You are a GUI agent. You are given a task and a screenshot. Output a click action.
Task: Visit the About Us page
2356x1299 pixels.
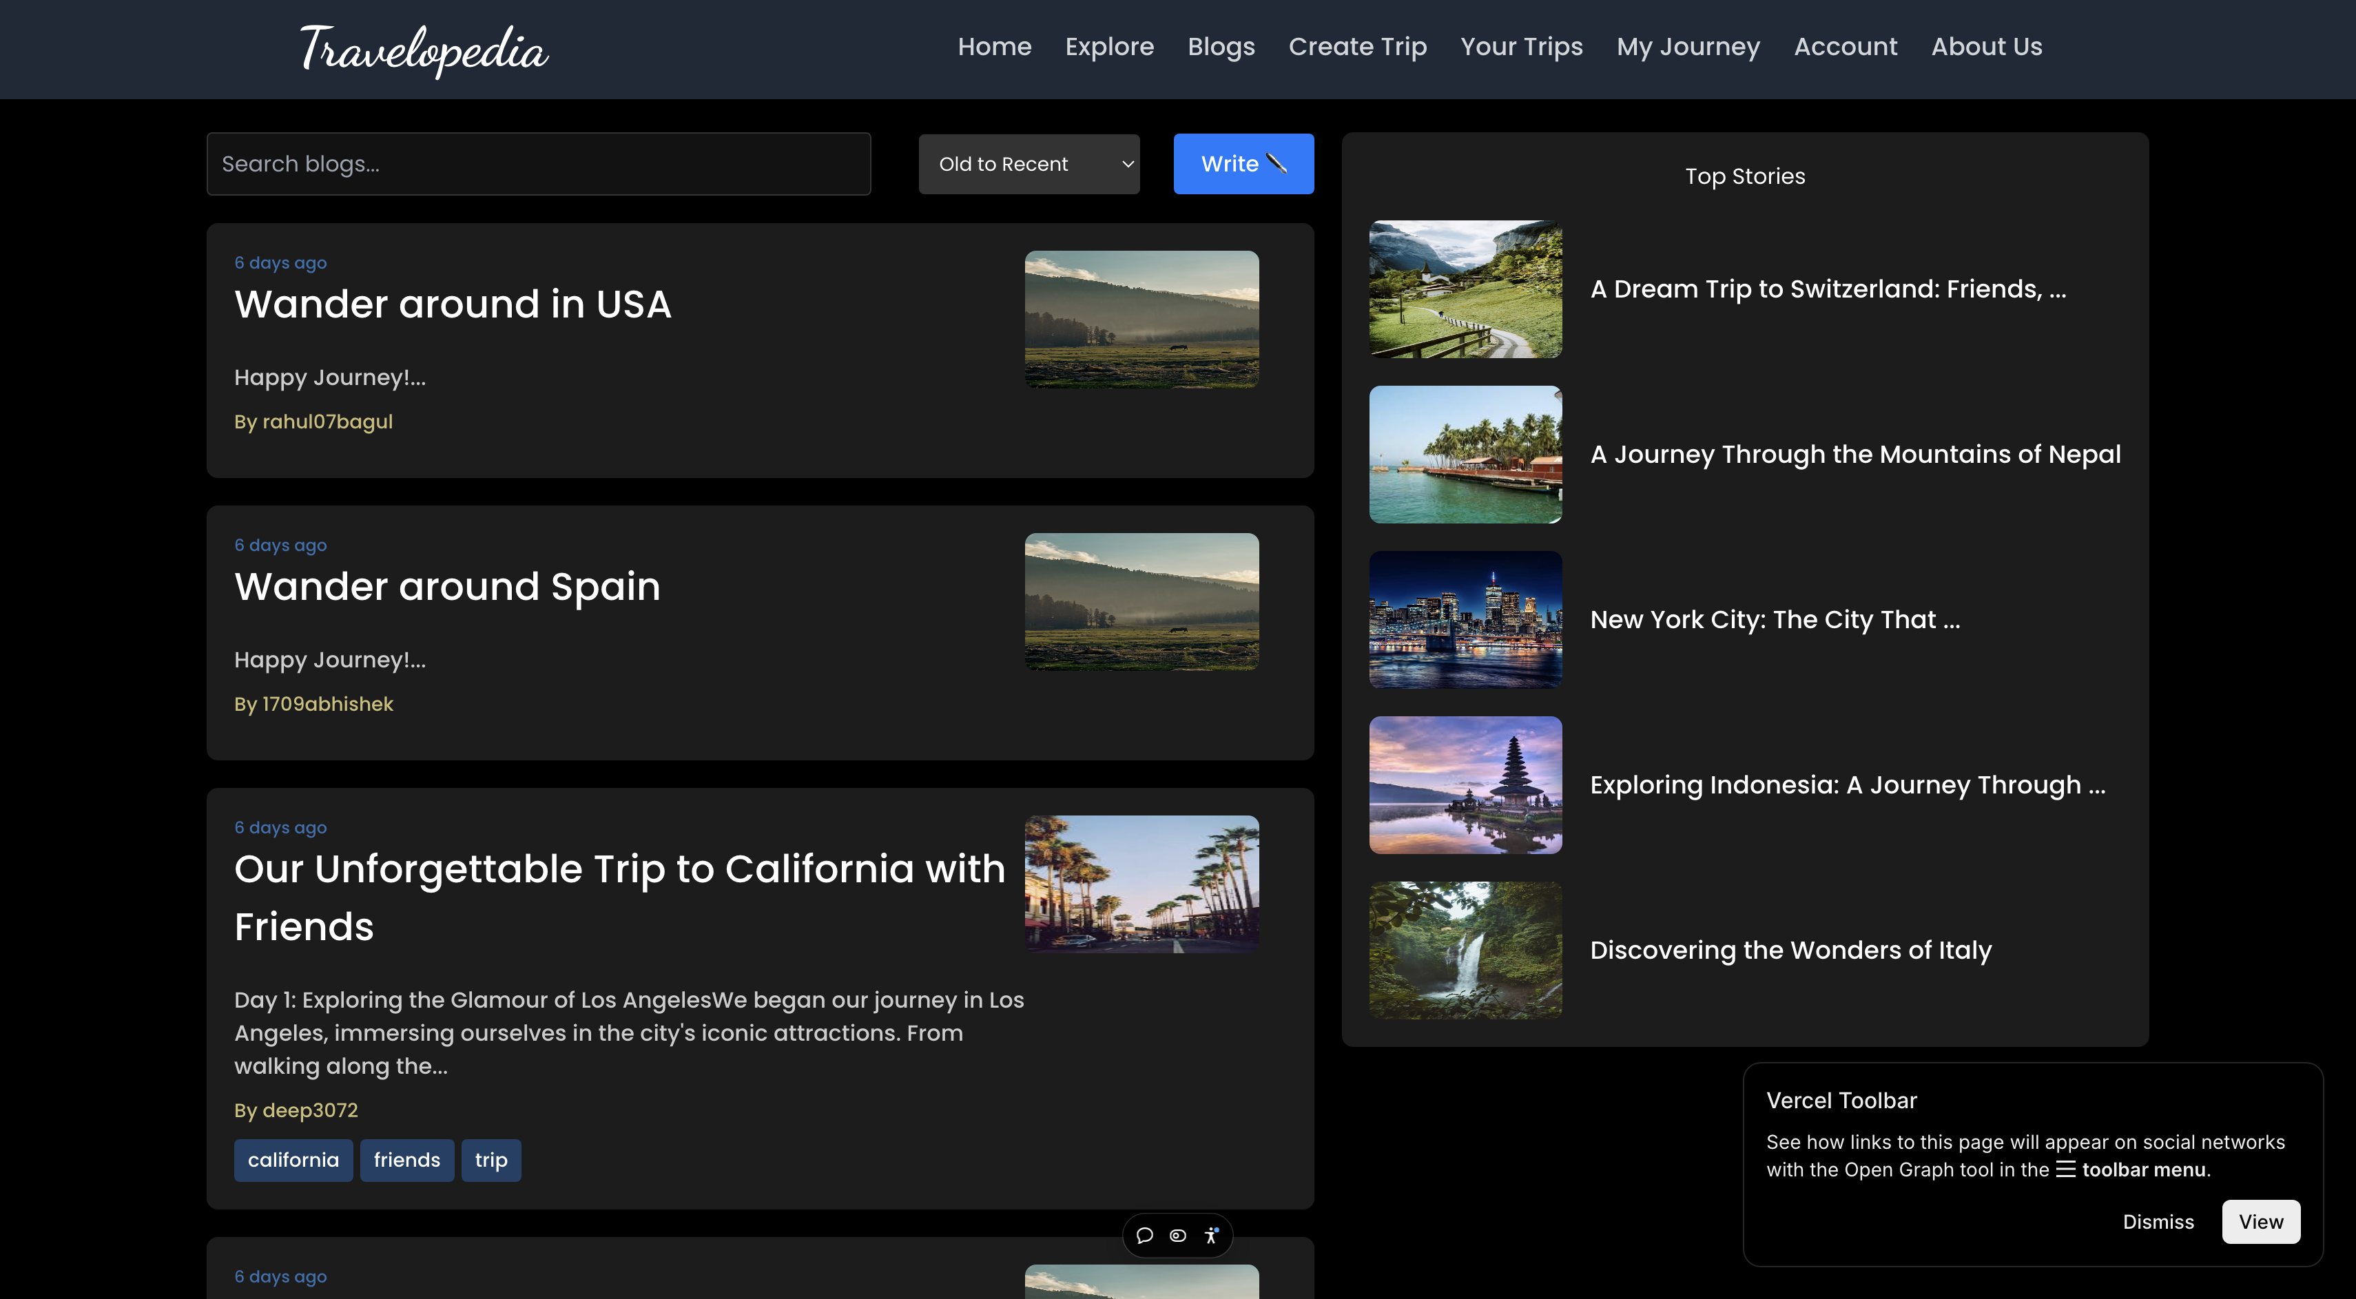(x=1987, y=47)
